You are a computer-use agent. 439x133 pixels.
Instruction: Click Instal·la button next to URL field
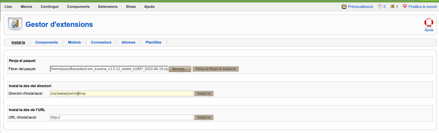pyautogui.click(x=204, y=117)
